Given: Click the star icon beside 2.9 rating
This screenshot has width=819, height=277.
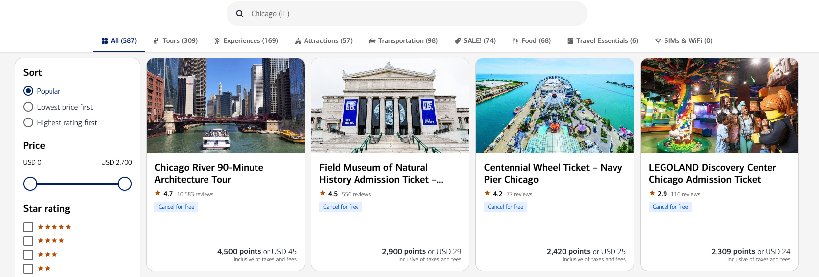Looking at the screenshot, I should (x=652, y=193).
